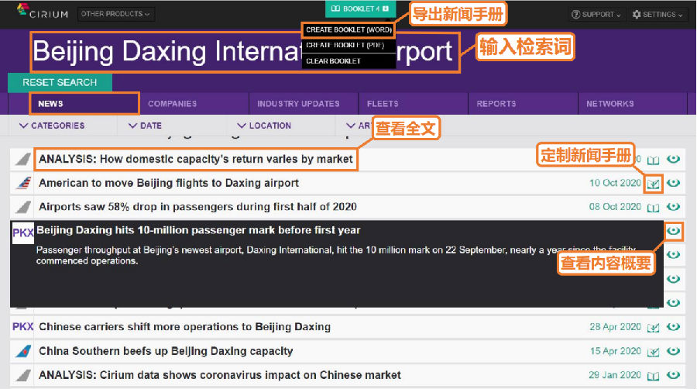The height and width of the screenshot is (389, 697).
Task: Click American Airlines logo icon in news list
Action: tap(23, 184)
